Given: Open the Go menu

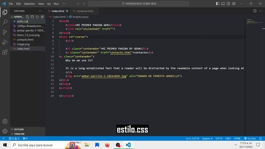Looking at the screenshot, I should click(49, 4).
